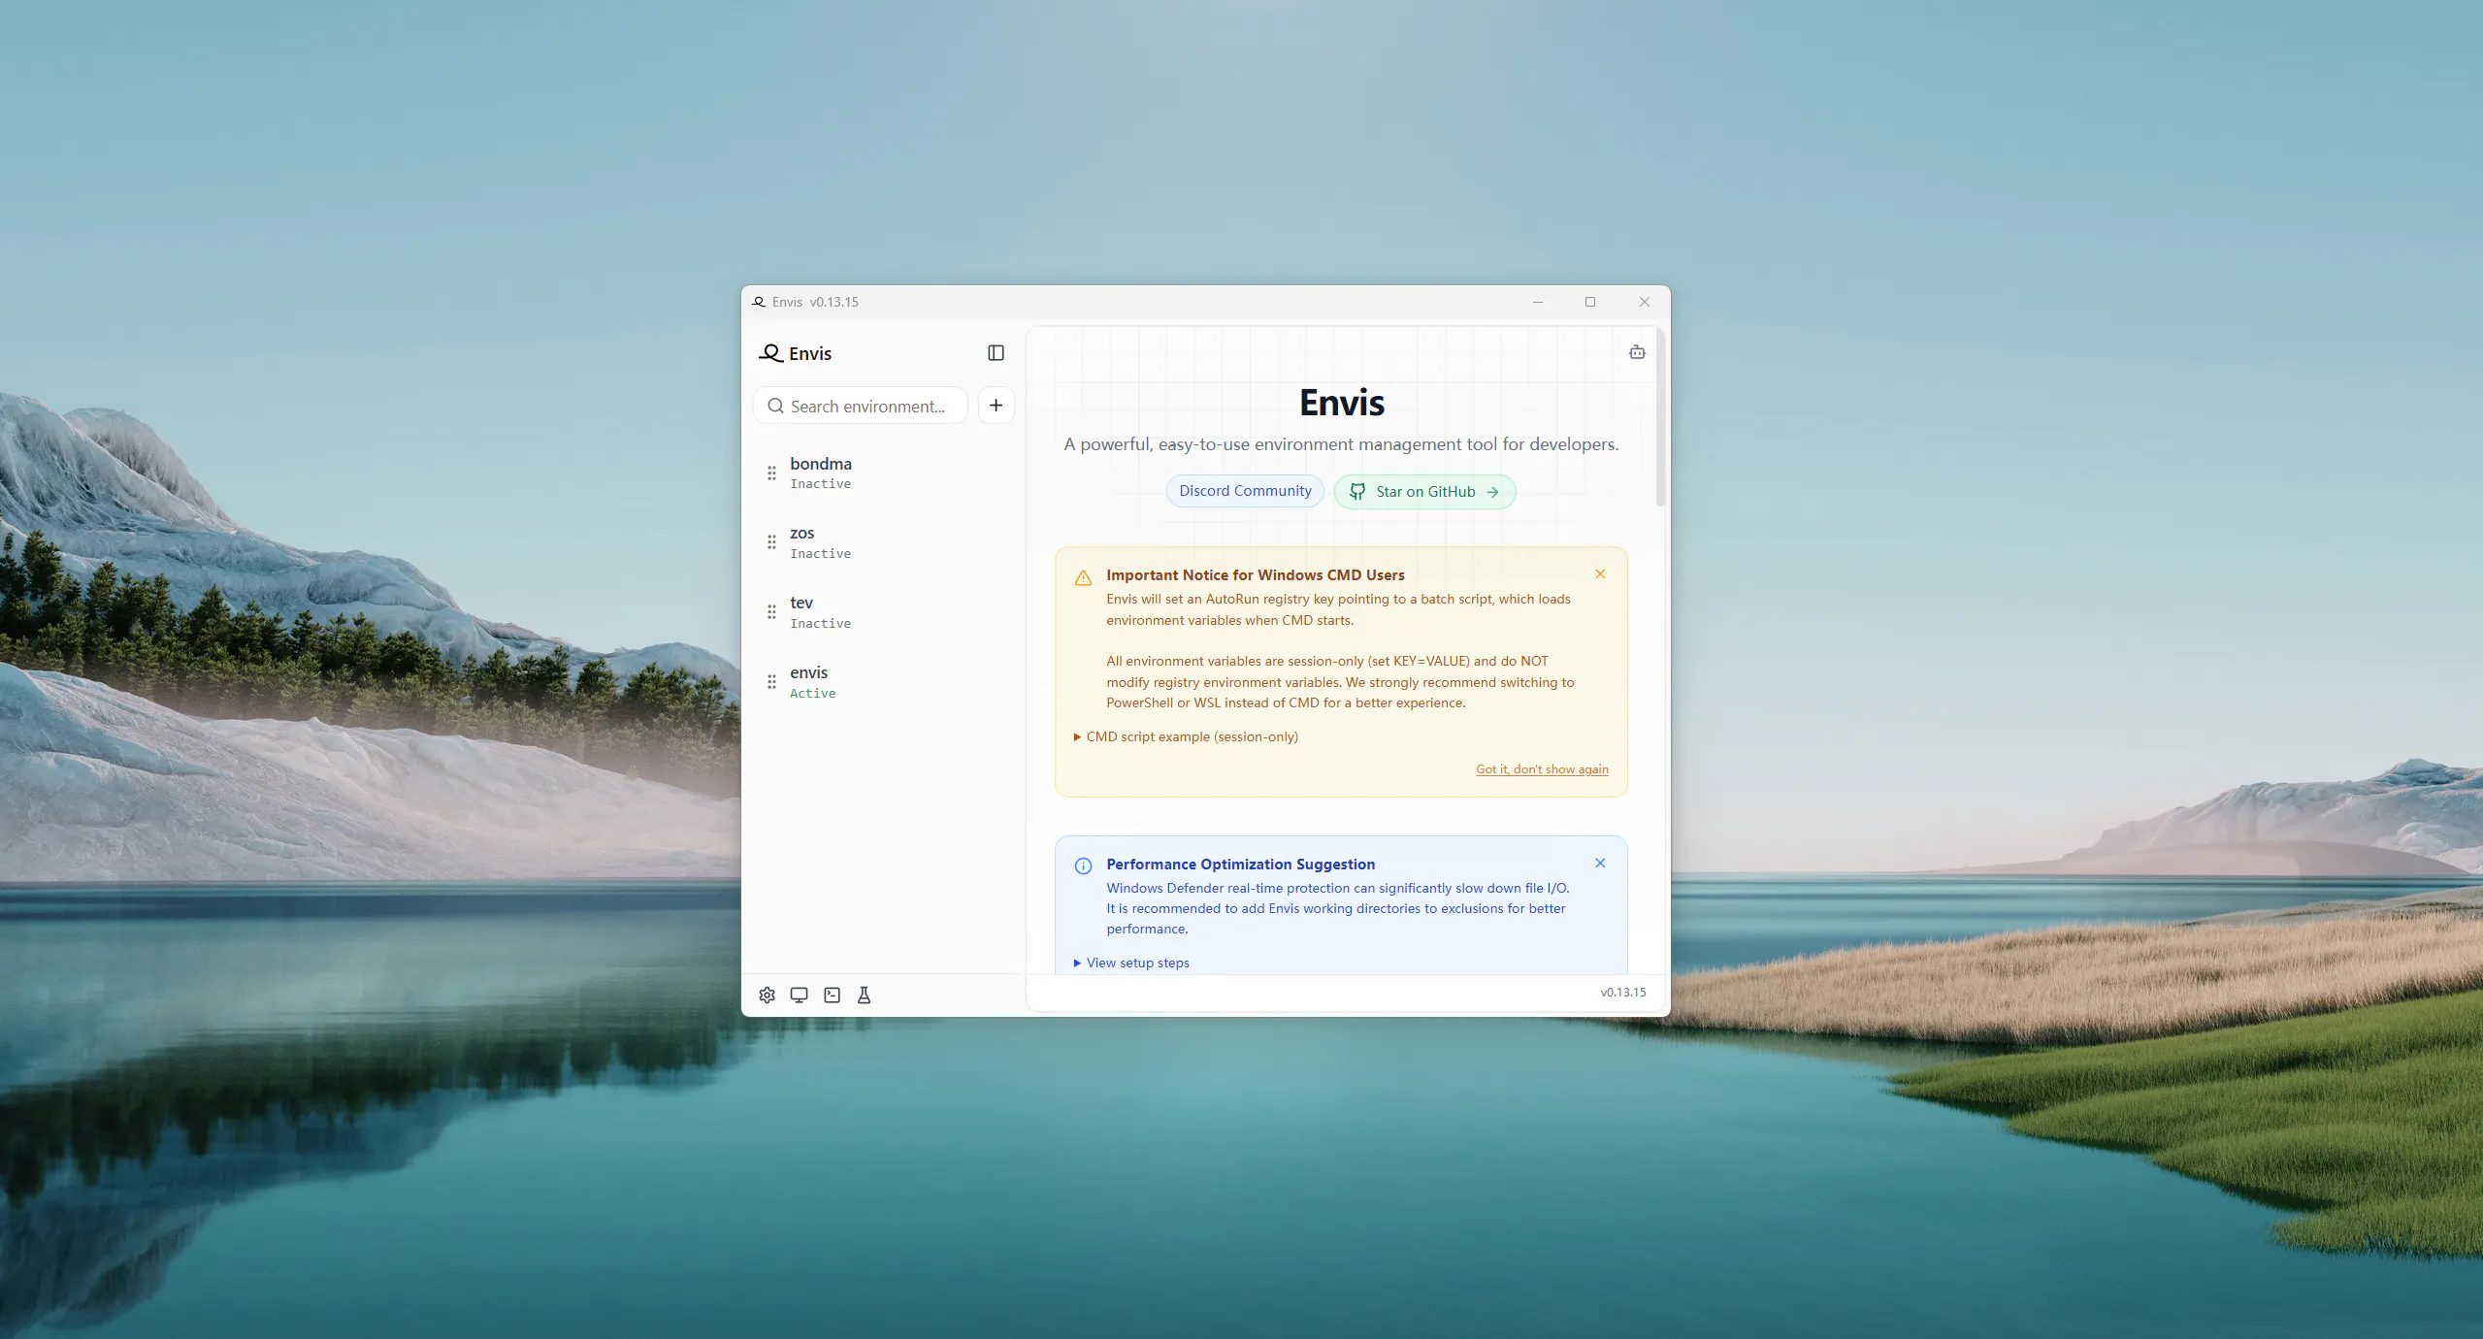Open the settings gear in sidebar footer
This screenshot has height=1339, width=2483.
pos(767,995)
